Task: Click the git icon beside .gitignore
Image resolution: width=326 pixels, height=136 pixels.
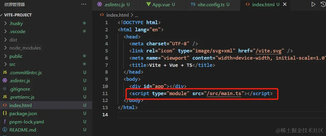Action: point(4,89)
